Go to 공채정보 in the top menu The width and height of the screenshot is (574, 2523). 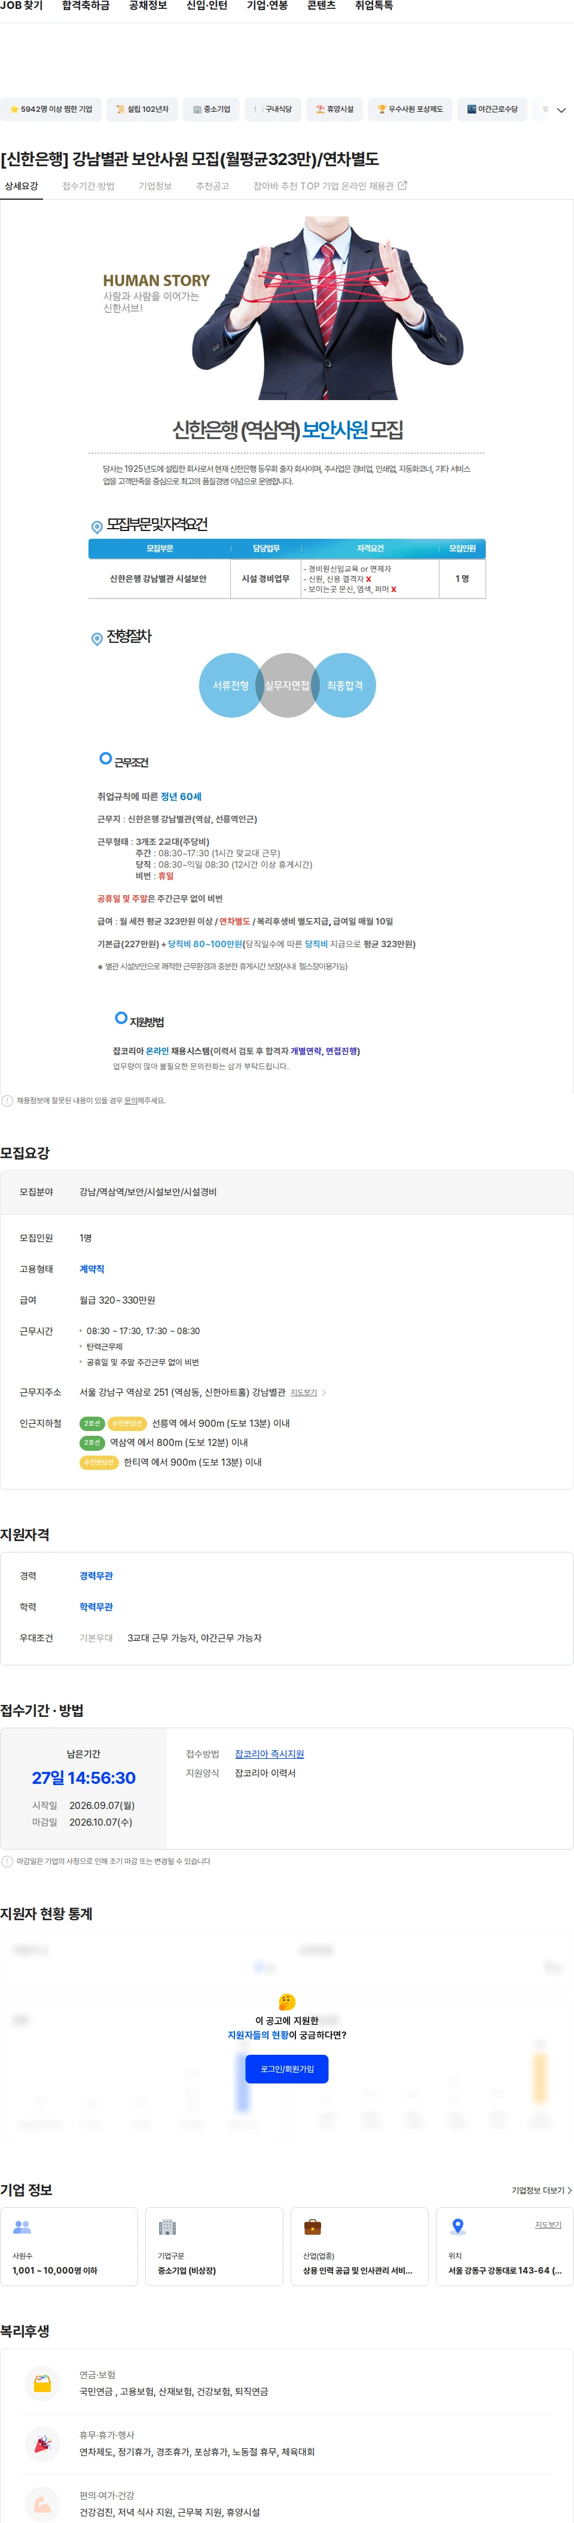coord(148,6)
